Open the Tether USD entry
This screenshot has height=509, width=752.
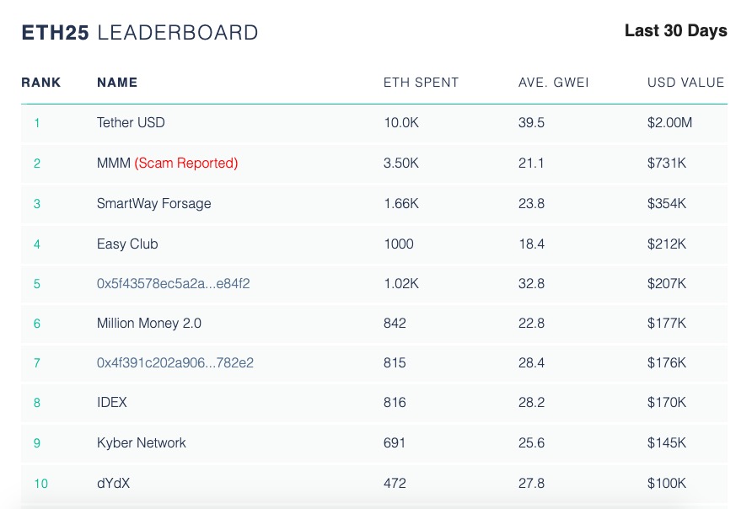point(131,123)
